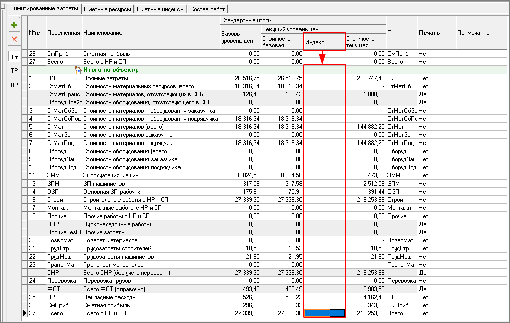Switch to the Сметные ресурсы tab

coord(107,9)
